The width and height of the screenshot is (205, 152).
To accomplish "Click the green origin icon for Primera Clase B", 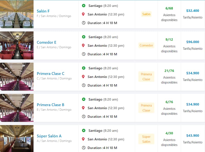I will (x=84, y=99).
